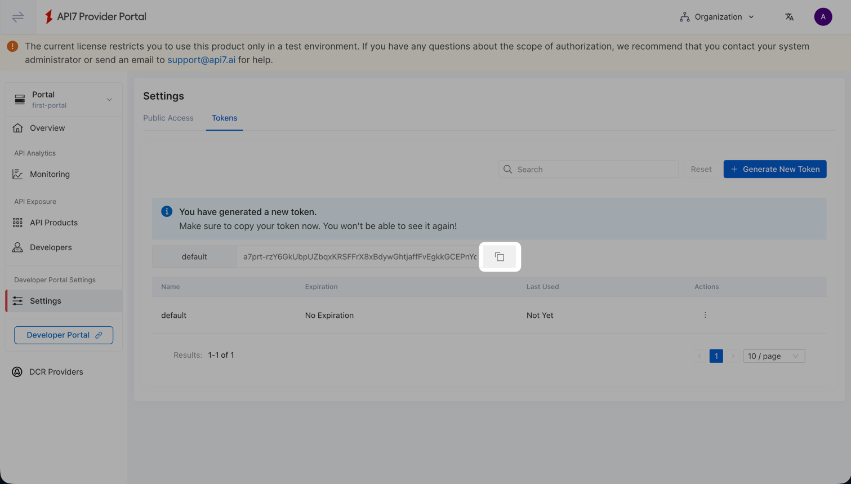Open the 10 / page size dropdown
This screenshot has width=851, height=484.
(773, 356)
